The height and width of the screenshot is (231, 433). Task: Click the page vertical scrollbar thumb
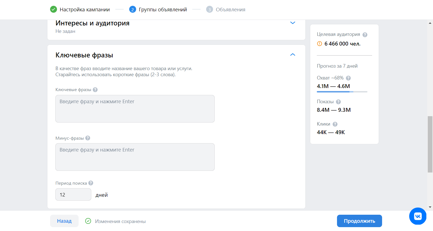430,144
